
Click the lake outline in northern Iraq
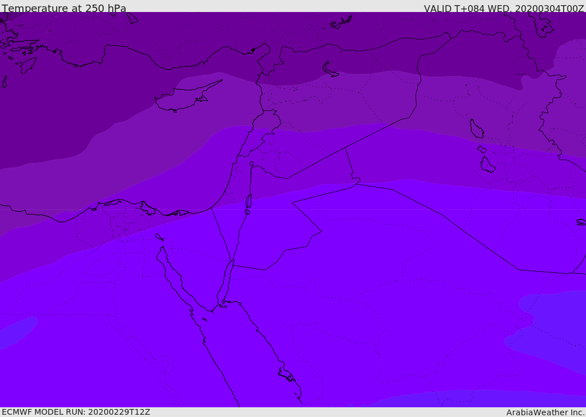click(x=477, y=129)
